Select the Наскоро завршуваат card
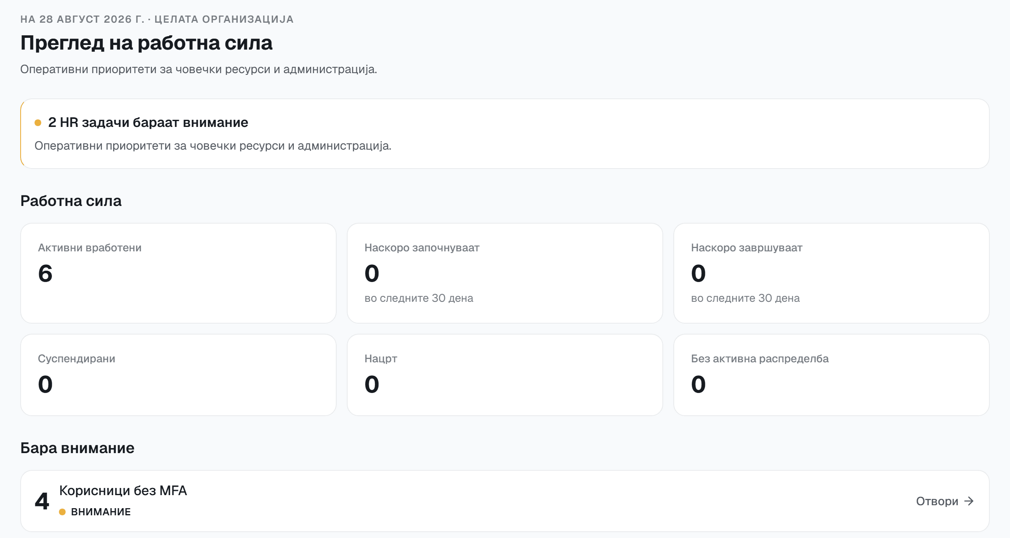 pyautogui.click(x=832, y=273)
